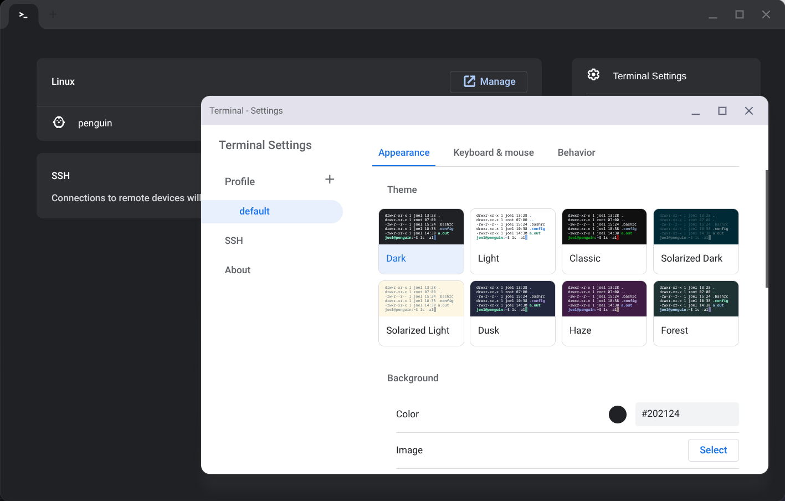
Task: Click the #202124 color hex field
Action: coord(687,414)
